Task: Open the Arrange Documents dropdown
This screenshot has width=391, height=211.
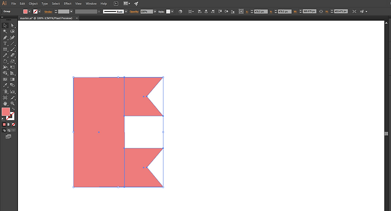Action: (127, 3)
